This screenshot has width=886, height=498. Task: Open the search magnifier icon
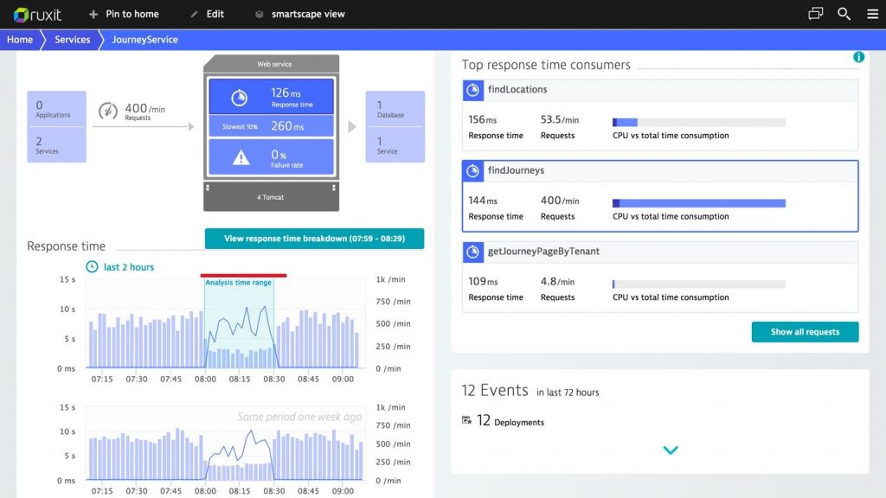[844, 14]
